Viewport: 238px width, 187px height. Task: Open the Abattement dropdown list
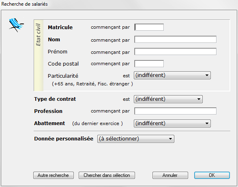[x=172, y=123]
